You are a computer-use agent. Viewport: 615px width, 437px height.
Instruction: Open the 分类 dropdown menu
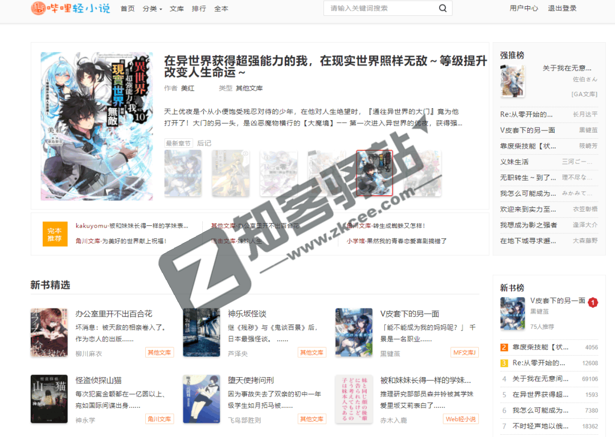click(x=152, y=9)
